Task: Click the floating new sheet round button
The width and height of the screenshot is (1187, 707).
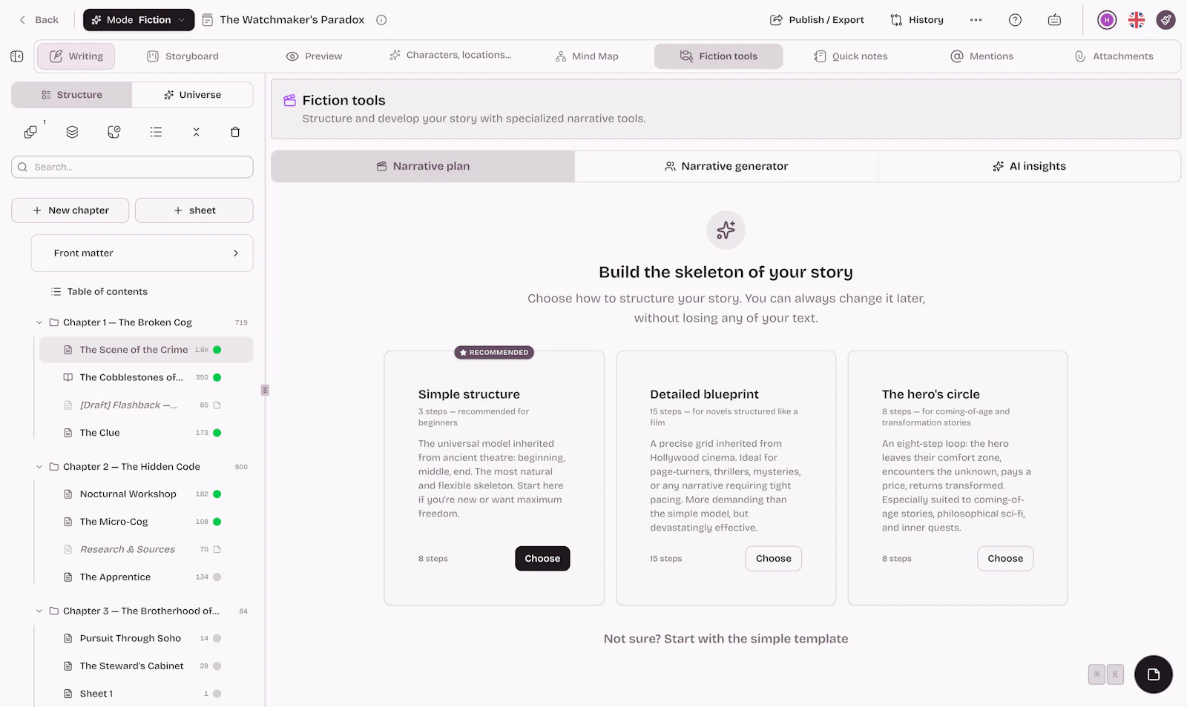Action: click(1153, 674)
